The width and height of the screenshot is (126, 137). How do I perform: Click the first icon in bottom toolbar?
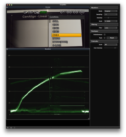(x=8, y=128)
